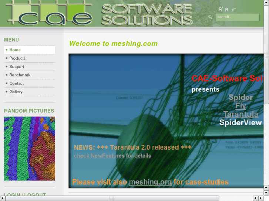Viewport: 269px width, 201px height.
Task: Open the Home menu item
Action: pos(30,50)
